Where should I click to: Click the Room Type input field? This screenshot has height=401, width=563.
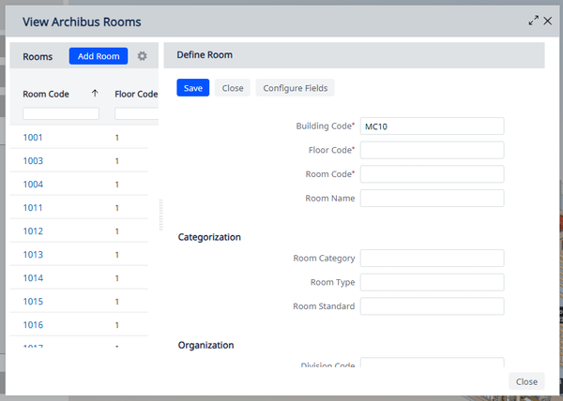click(x=432, y=282)
